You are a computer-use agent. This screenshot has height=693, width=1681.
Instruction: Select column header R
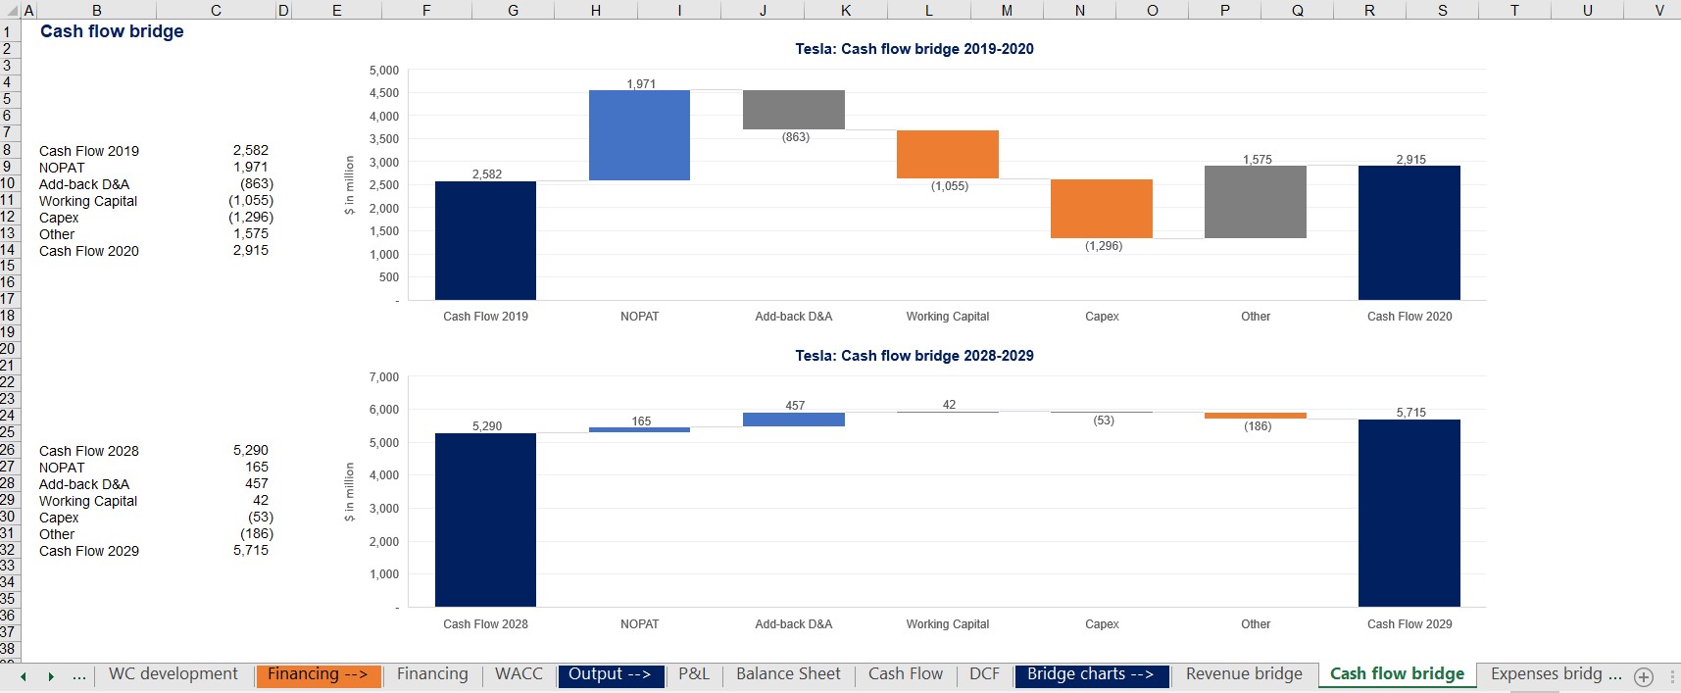1369,11
